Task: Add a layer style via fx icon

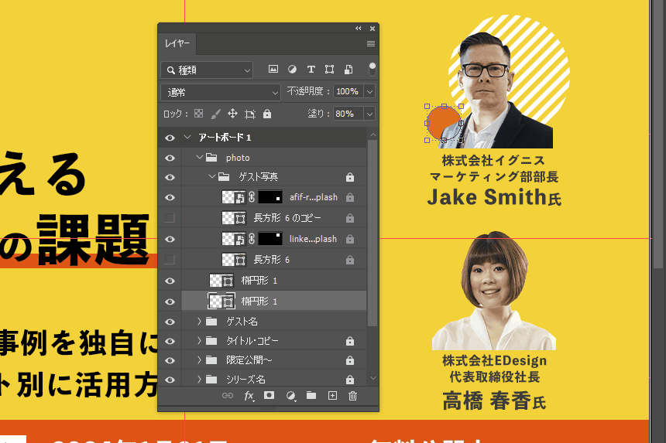Action: click(x=249, y=396)
